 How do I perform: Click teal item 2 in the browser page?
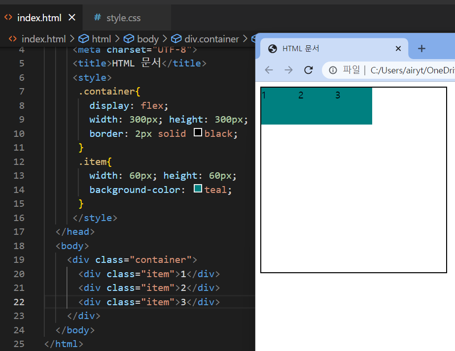click(x=316, y=106)
